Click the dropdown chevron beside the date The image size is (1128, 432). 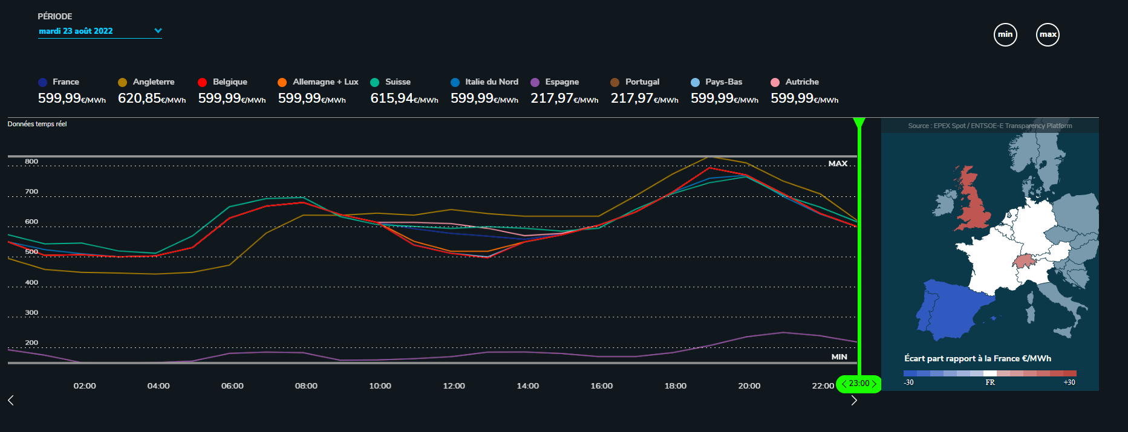pyautogui.click(x=158, y=31)
